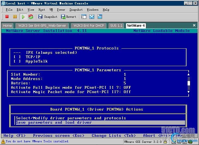Maximize the VMware console window

click(x=191, y=3)
